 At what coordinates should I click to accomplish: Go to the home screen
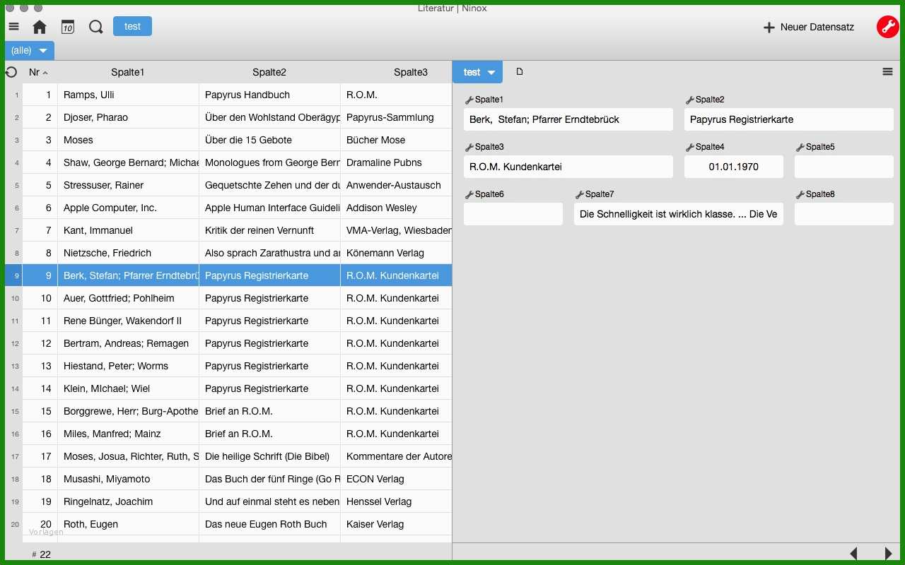click(40, 27)
